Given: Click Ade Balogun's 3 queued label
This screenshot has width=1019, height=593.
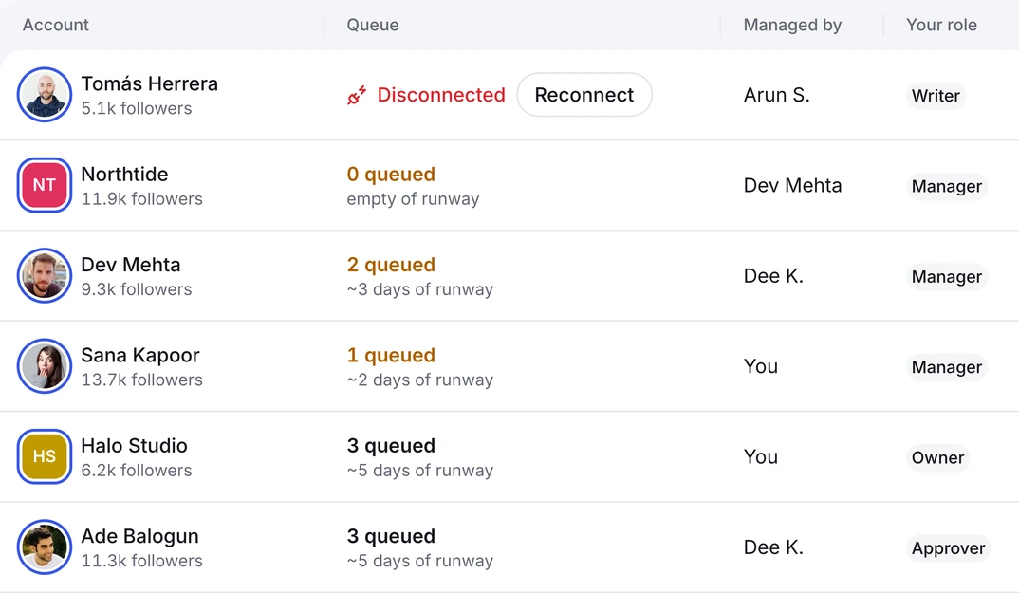Looking at the screenshot, I should coord(391,536).
